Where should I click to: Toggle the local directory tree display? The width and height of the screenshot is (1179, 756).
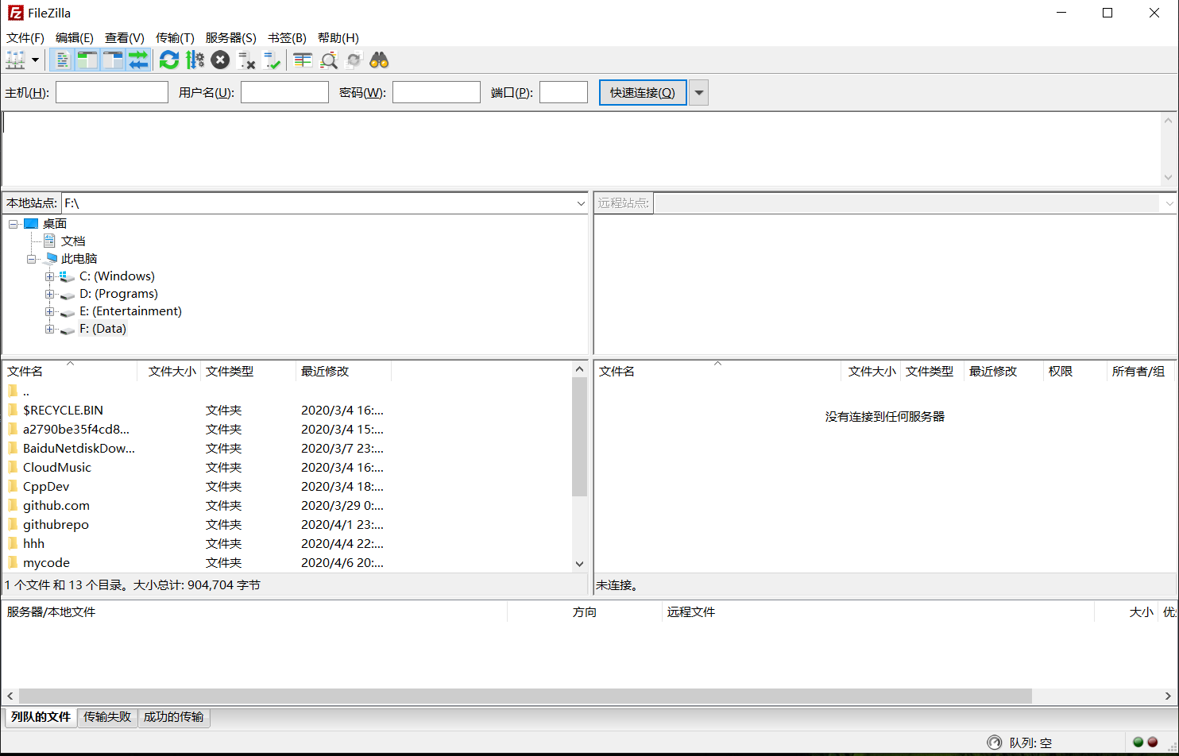tap(87, 60)
